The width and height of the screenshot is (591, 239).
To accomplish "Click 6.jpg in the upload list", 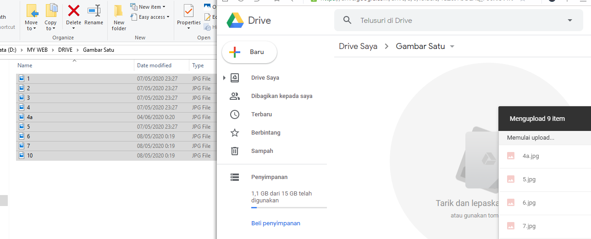I will point(529,203).
